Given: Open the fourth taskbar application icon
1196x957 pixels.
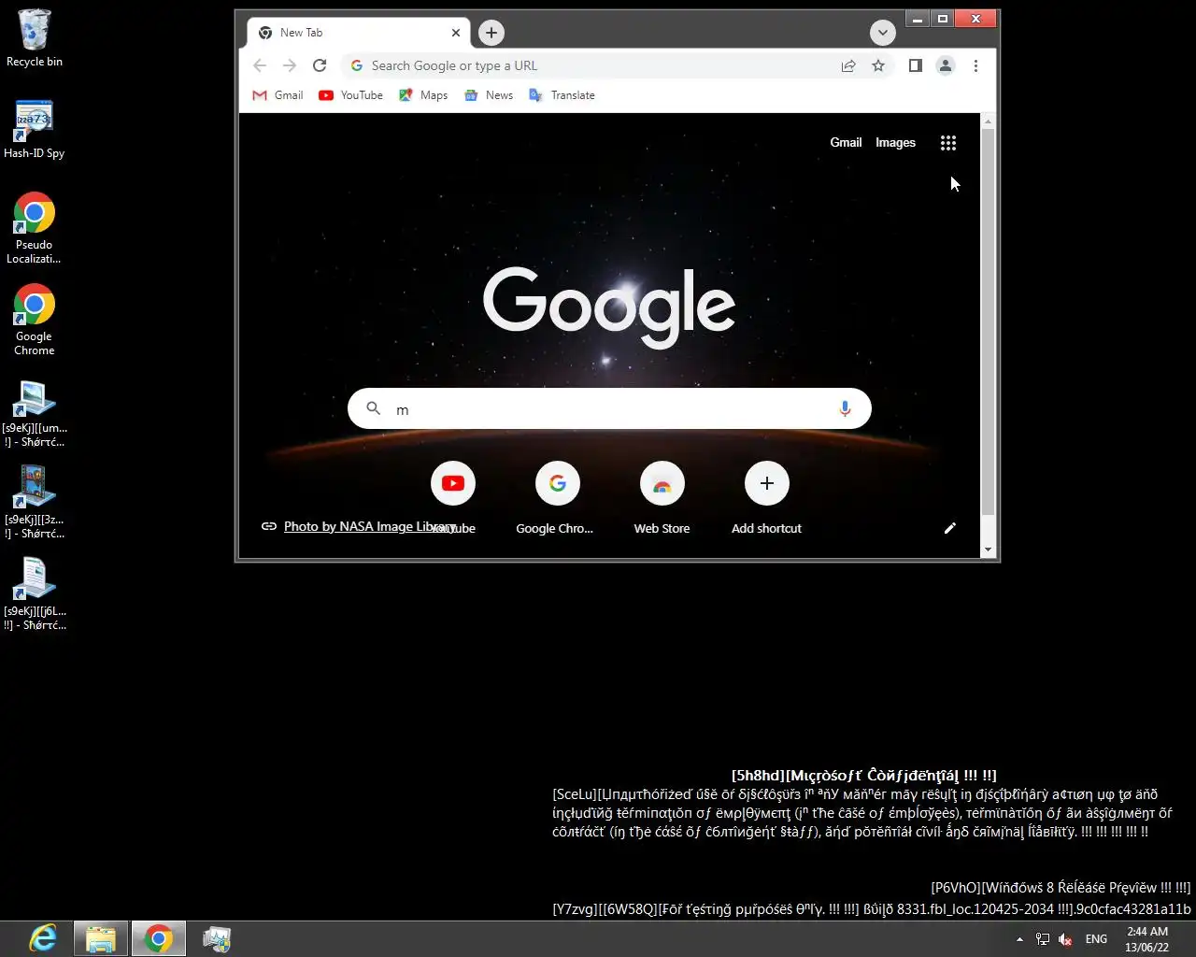Looking at the screenshot, I should [217, 938].
